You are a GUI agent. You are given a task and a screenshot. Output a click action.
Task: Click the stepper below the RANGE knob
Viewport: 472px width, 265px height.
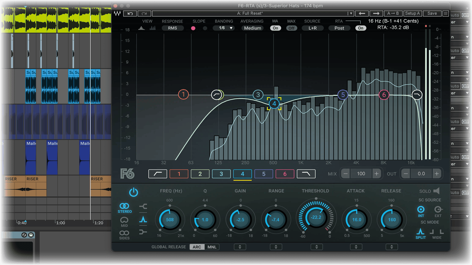[x=276, y=247]
